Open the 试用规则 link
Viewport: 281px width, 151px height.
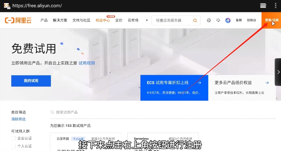pyautogui.click(x=87, y=63)
